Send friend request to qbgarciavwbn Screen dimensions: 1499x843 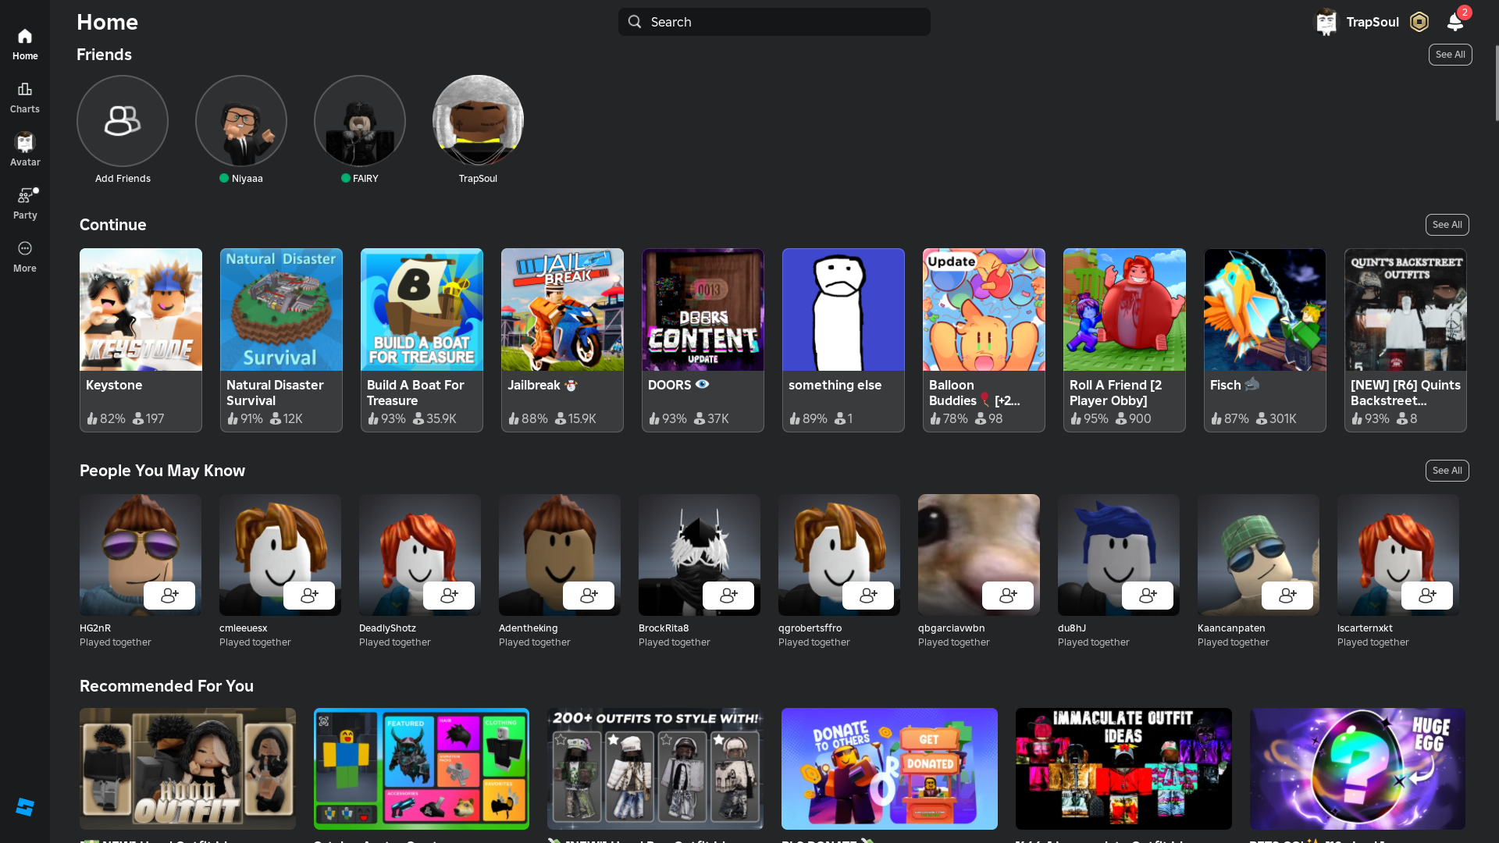click(x=1008, y=596)
